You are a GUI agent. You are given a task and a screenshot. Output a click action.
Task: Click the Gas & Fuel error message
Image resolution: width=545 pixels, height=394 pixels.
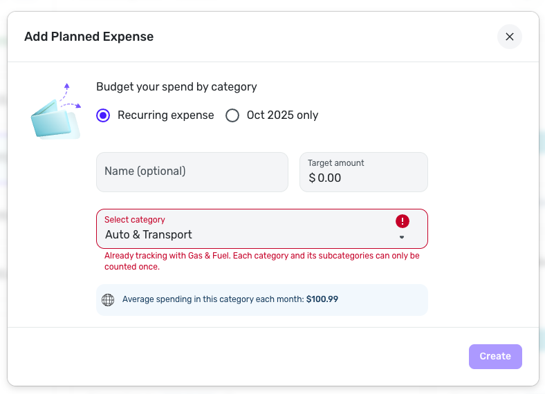(261, 261)
